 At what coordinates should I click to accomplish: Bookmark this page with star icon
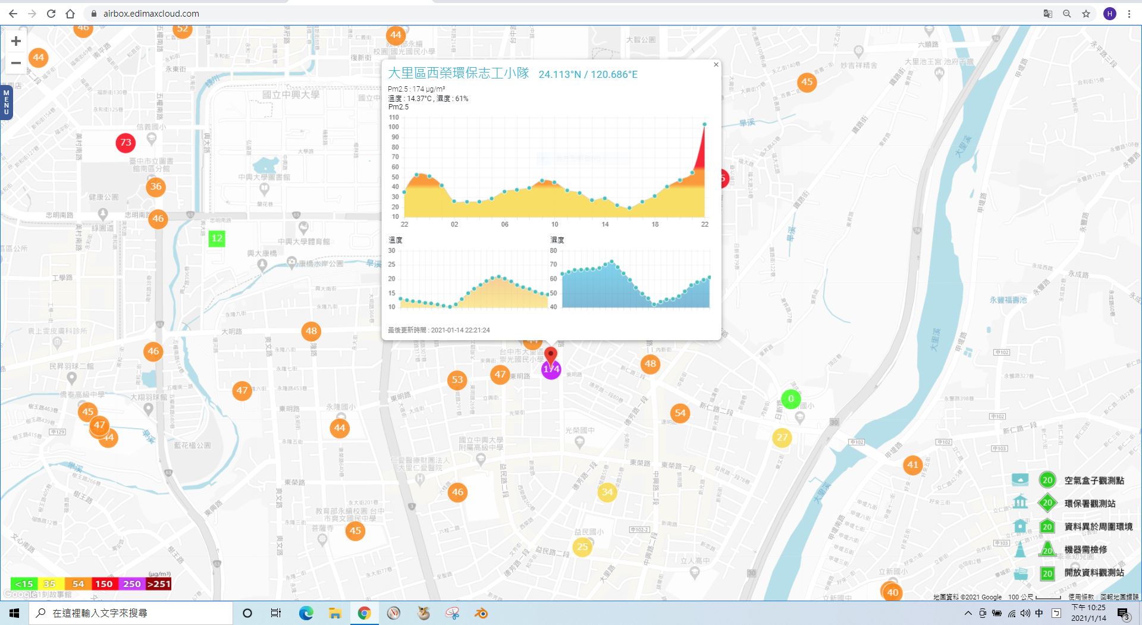1086,14
